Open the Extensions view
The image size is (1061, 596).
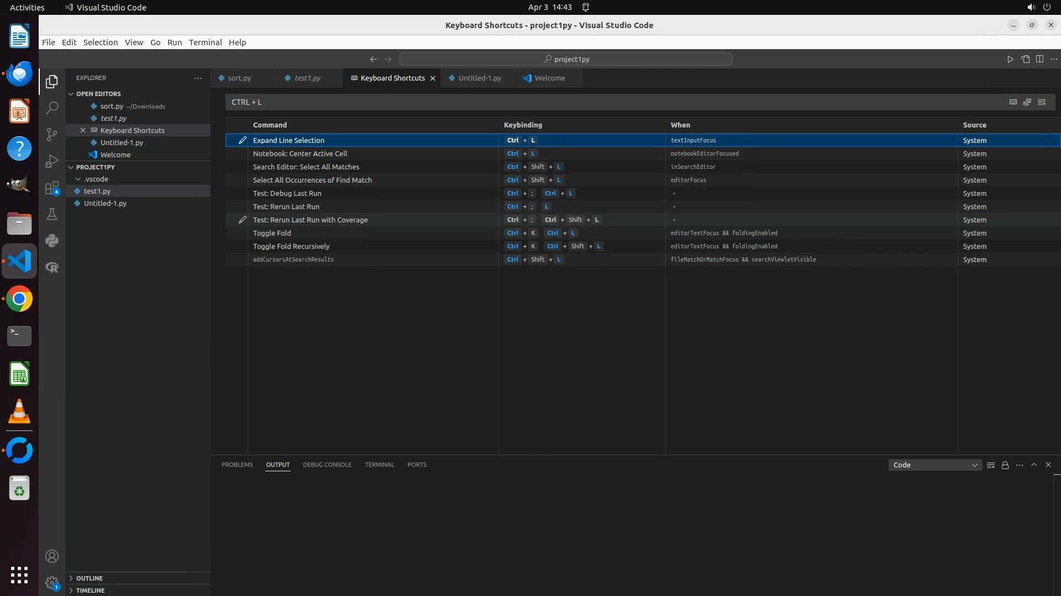(x=52, y=188)
